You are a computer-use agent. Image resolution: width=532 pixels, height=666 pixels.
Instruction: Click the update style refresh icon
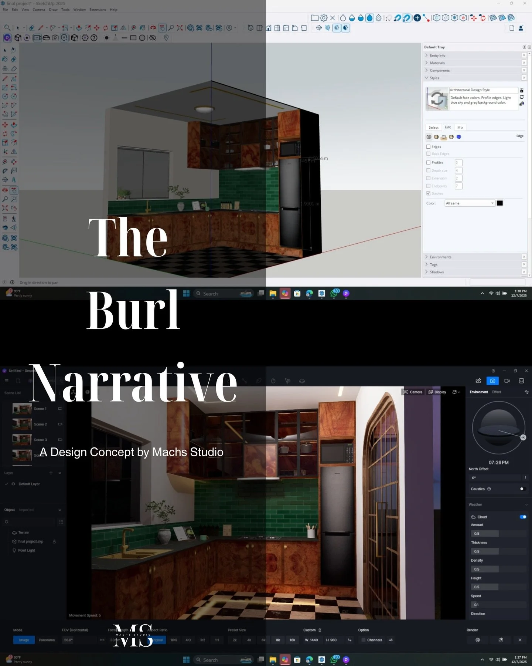pos(522,97)
